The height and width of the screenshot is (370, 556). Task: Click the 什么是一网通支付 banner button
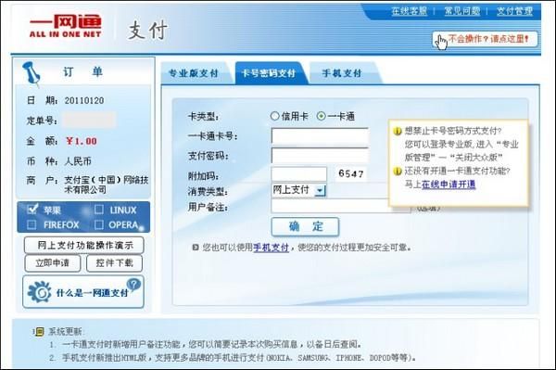pos(83,291)
